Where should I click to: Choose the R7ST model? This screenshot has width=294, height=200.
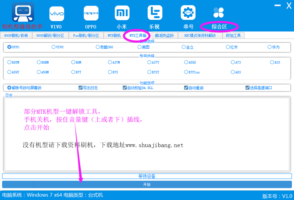point(149,72)
